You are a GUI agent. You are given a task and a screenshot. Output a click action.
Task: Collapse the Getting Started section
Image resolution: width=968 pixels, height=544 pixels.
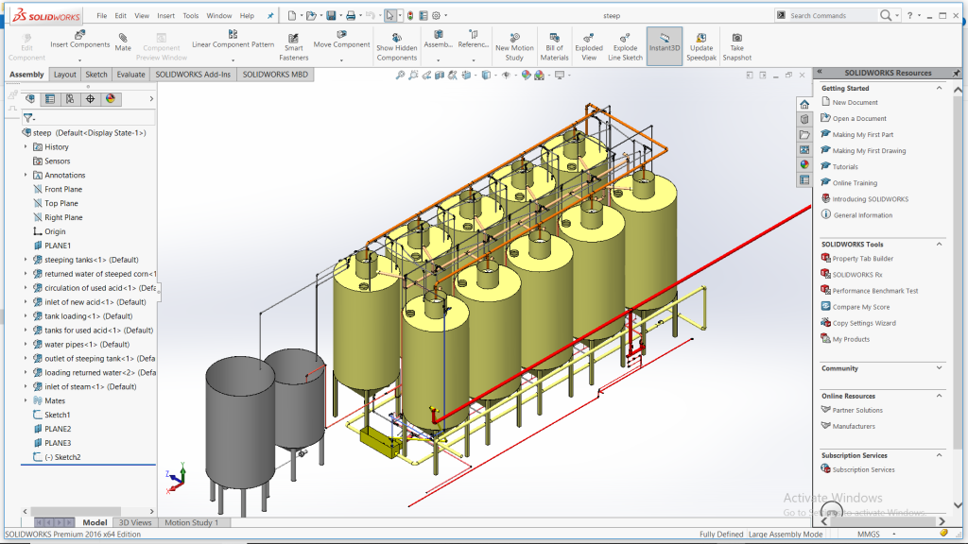[x=939, y=88]
